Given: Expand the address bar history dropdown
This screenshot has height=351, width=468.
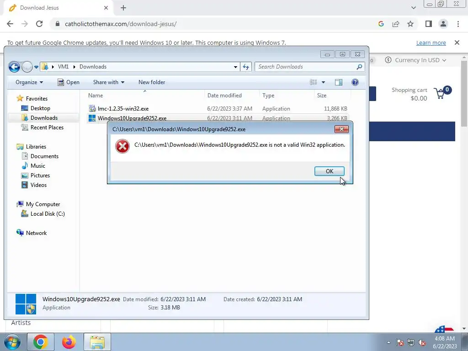Looking at the screenshot, I should tap(235, 67).
